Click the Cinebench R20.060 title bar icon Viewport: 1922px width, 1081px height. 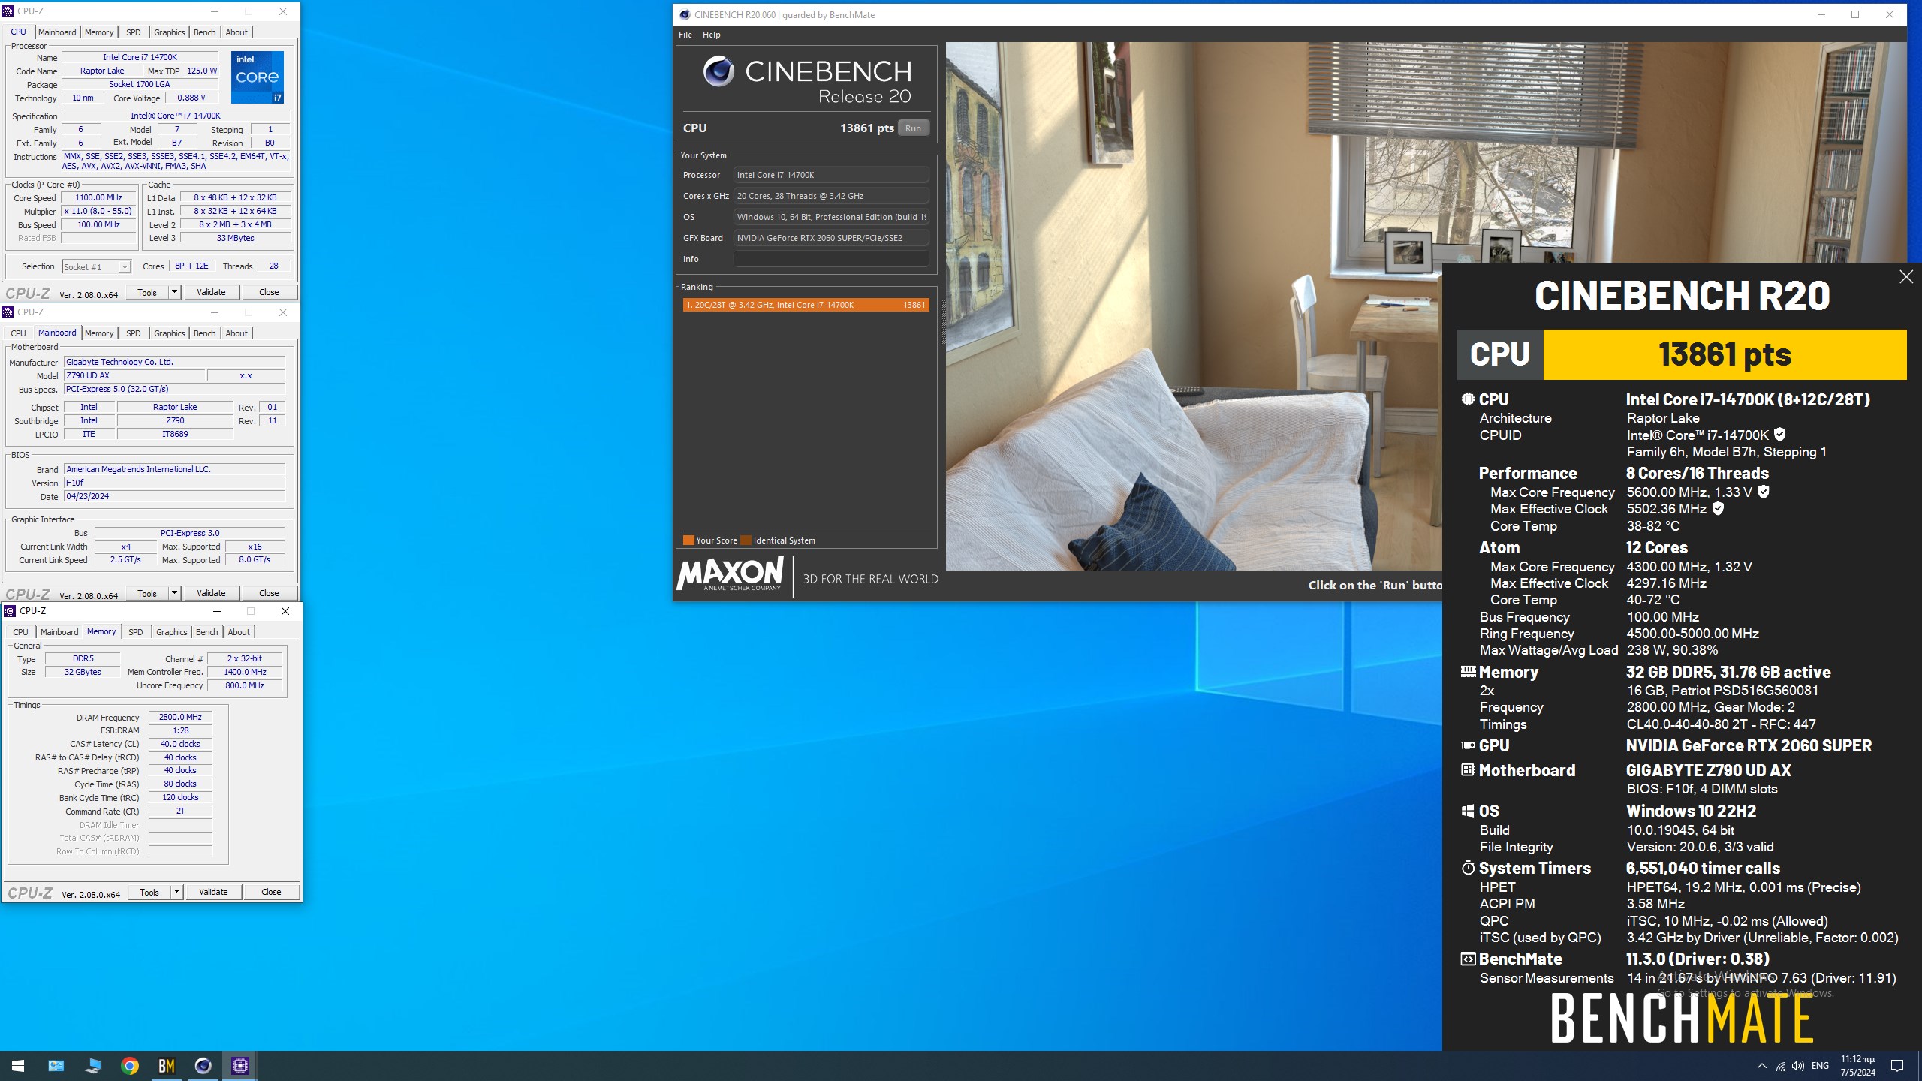(685, 14)
